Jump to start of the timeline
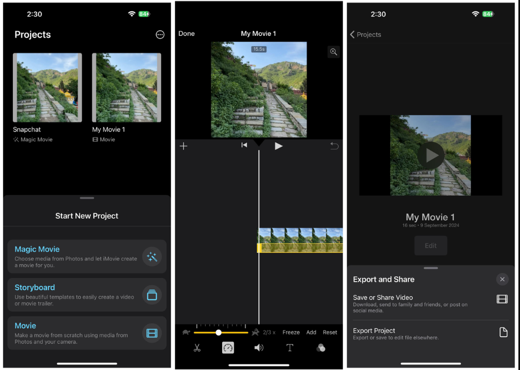Image resolution: width=520 pixels, height=370 pixels. pos(245,145)
